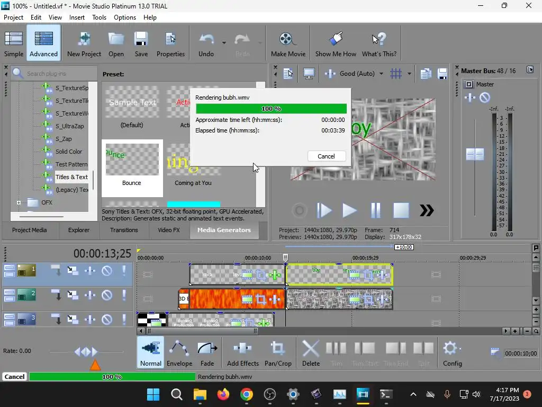Pause the preview playback
This screenshot has width=542, height=407.
pyautogui.click(x=375, y=210)
